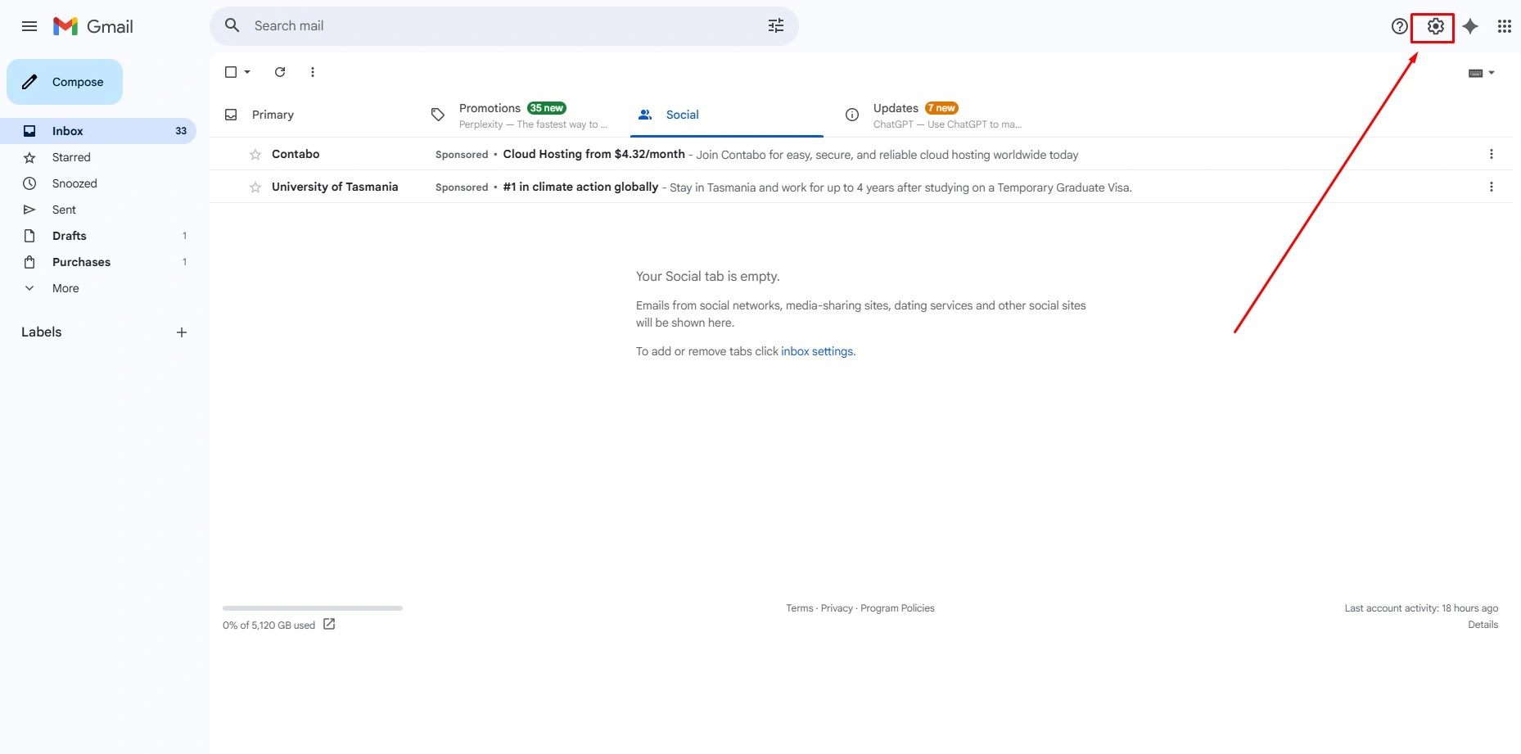
Task: Click the storage usage progress bar
Action: tap(313, 608)
